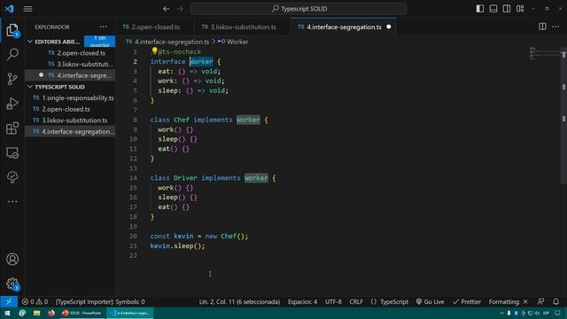
Task: Toggle the primary side bar
Action: 480,9
